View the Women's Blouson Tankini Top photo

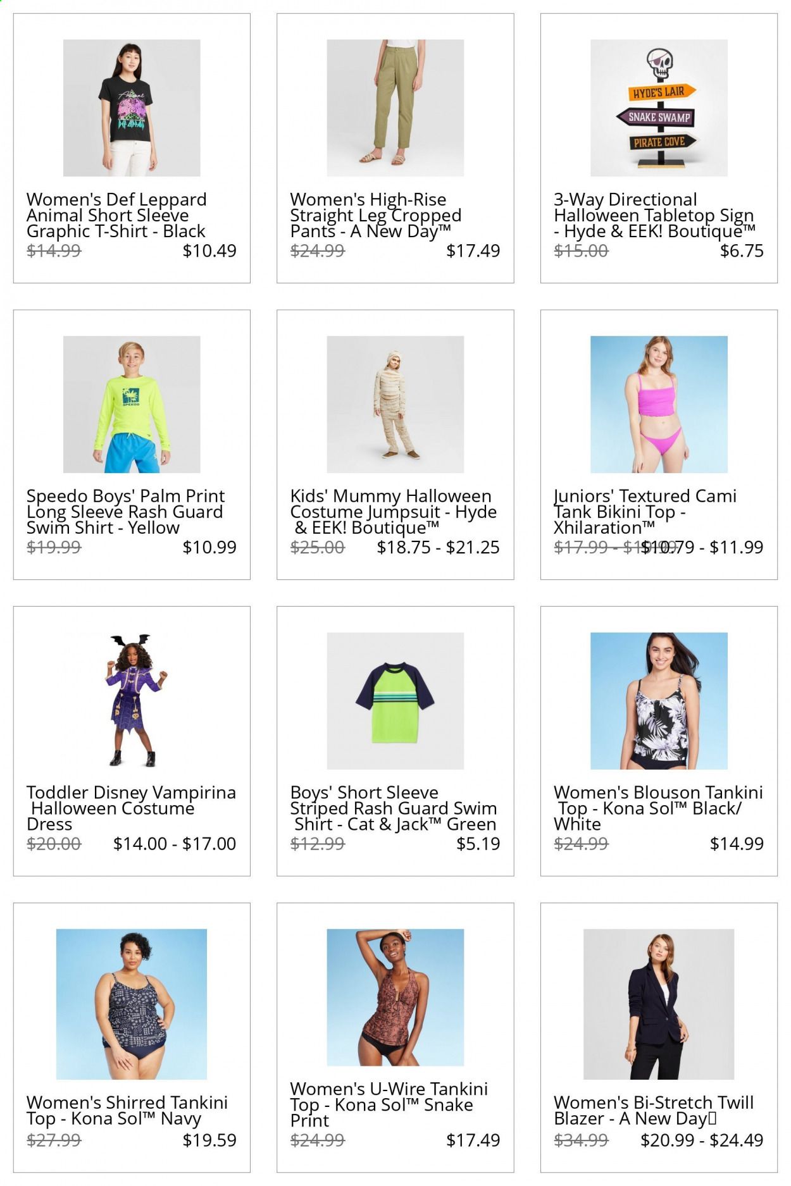point(659,701)
